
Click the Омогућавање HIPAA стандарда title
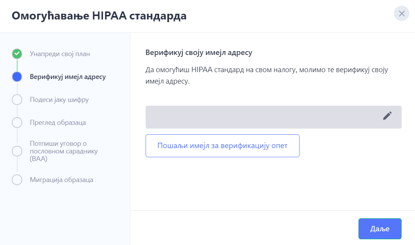99,16
